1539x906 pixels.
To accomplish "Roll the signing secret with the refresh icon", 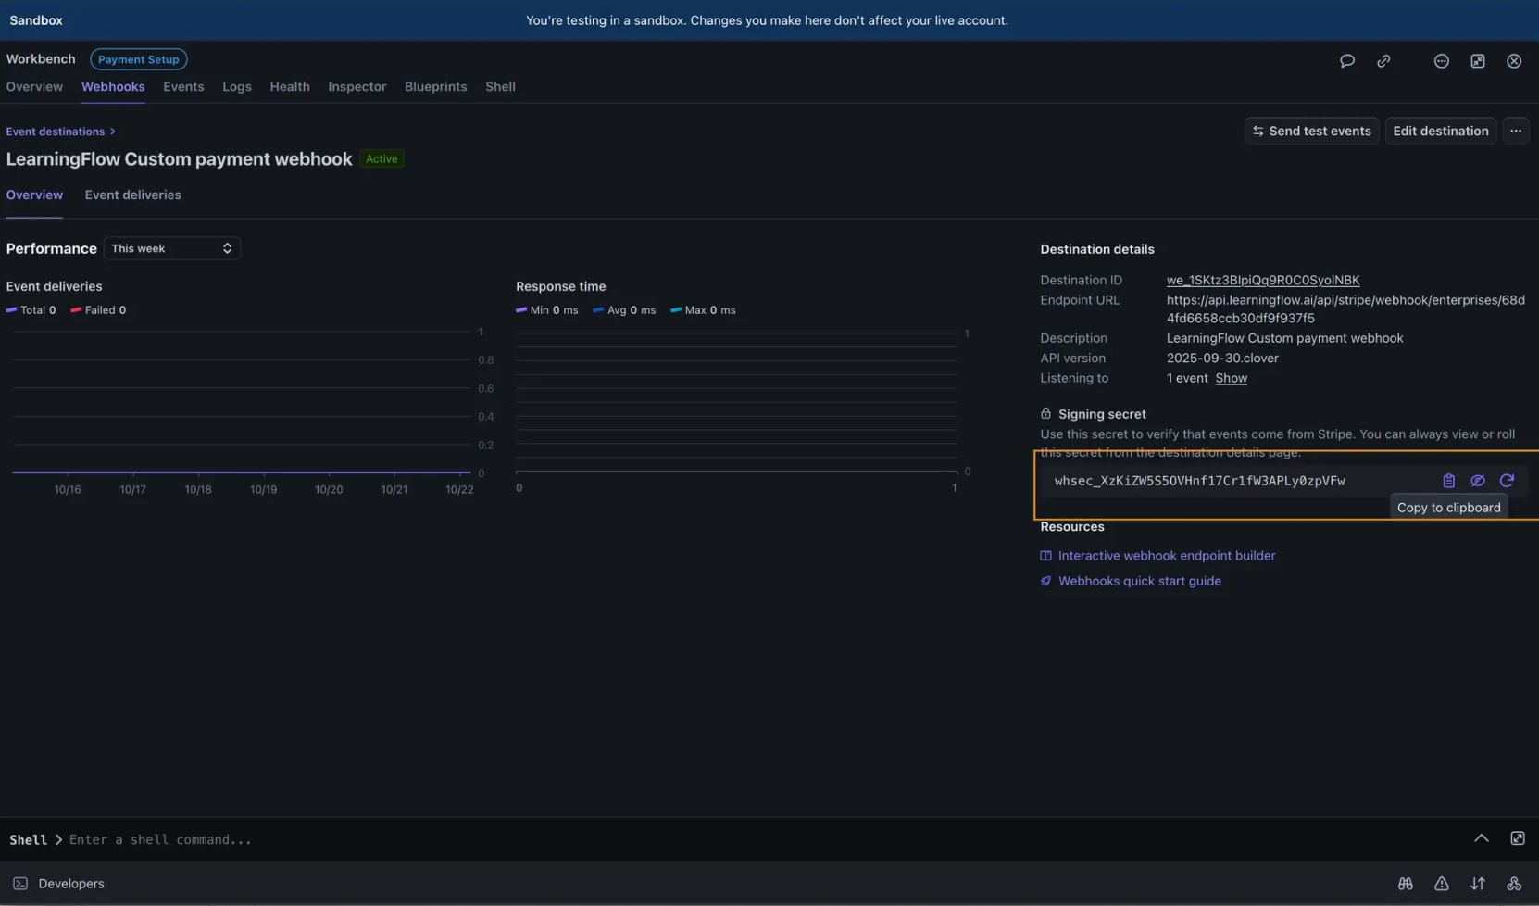I will tap(1508, 480).
